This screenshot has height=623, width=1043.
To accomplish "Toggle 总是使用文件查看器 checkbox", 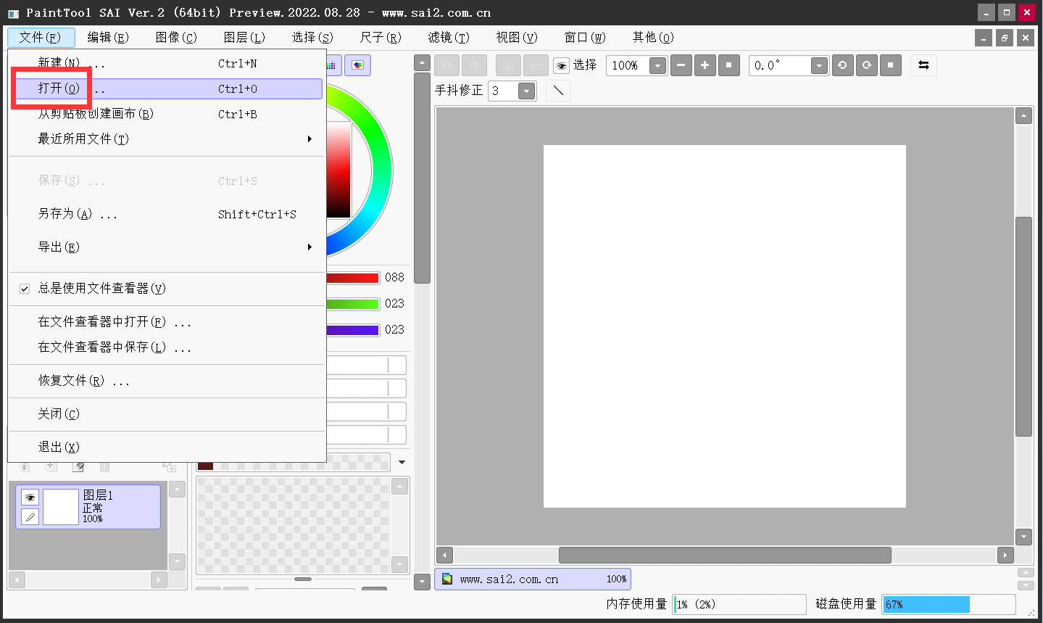I will [x=25, y=289].
